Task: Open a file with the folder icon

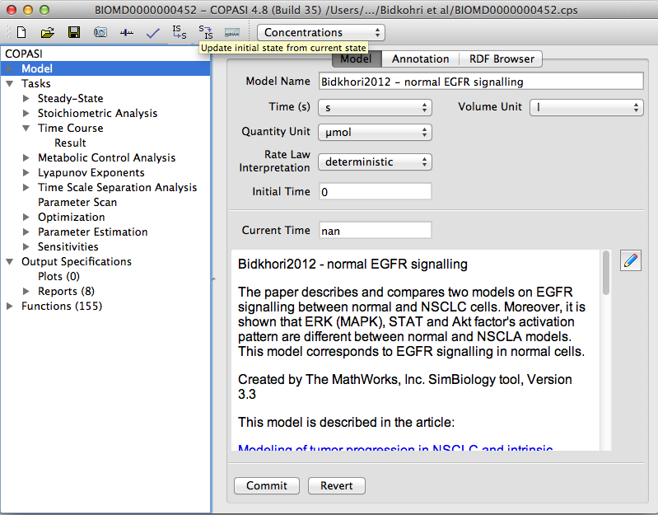Action: click(48, 33)
